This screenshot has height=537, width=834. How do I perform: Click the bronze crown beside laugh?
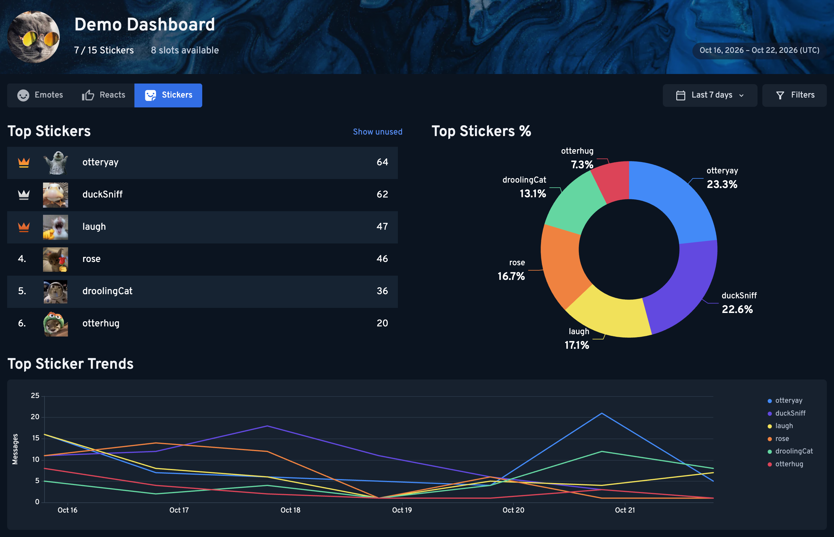(x=24, y=227)
